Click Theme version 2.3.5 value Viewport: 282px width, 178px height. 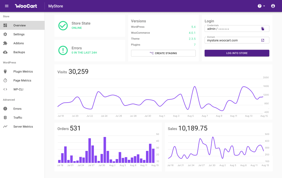pos(192,39)
